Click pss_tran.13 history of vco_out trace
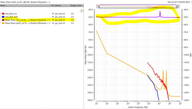192x109 pixels. tap(60, 20)
